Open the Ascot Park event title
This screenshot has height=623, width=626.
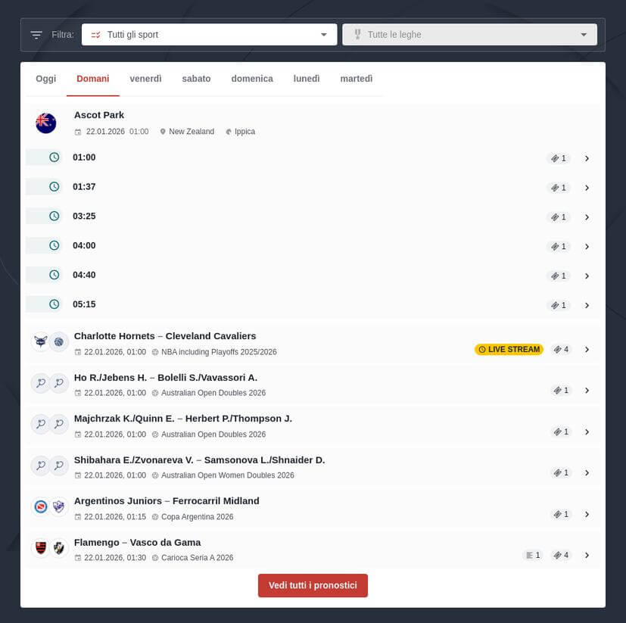tap(99, 115)
